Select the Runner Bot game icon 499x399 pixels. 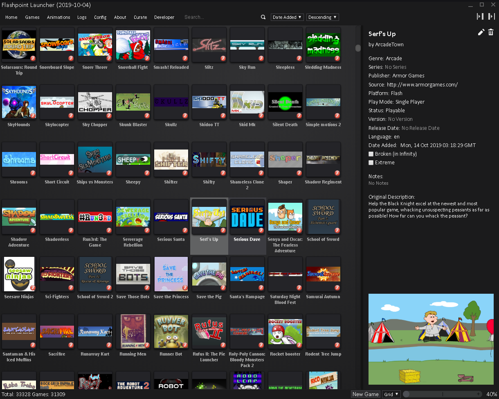pyautogui.click(x=171, y=332)
